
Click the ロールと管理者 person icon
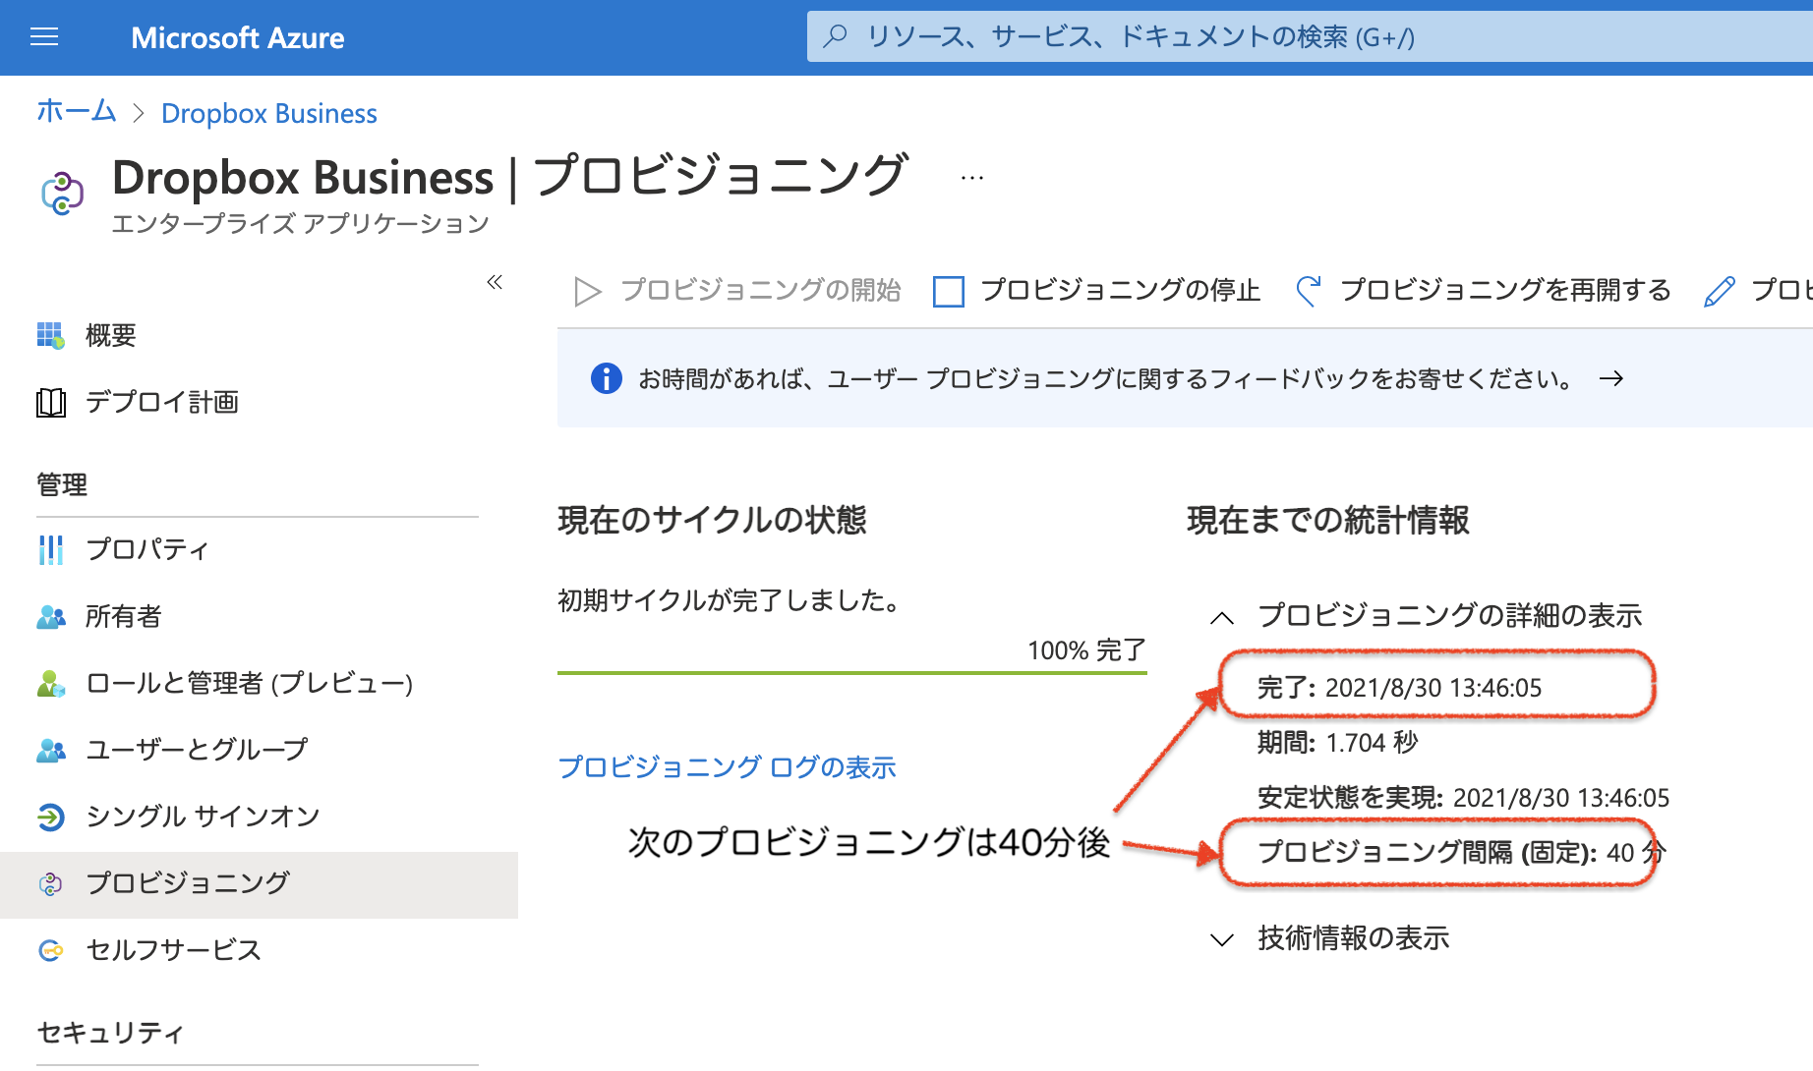[51, 683]
